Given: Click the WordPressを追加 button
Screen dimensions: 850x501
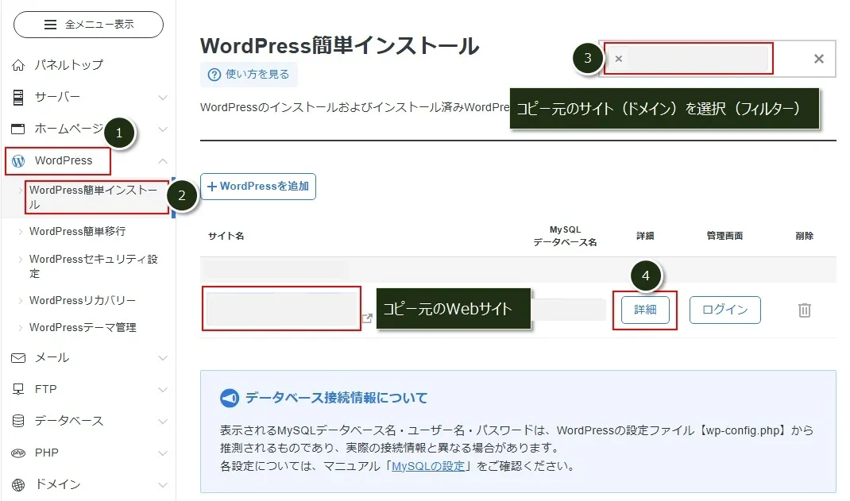Looking at the screenshot, I should click(x=258, y=187).
